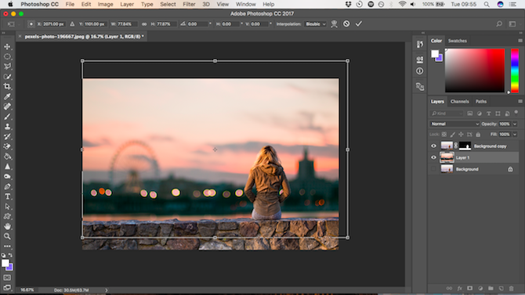Open the Filter menu
The height and width of the screenshot is (295, 525).
(189, 5)
